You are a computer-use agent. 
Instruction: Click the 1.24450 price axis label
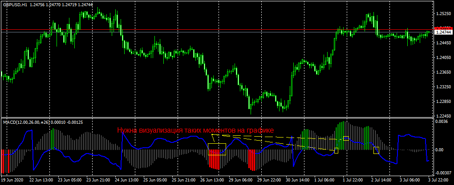(444, 43)
